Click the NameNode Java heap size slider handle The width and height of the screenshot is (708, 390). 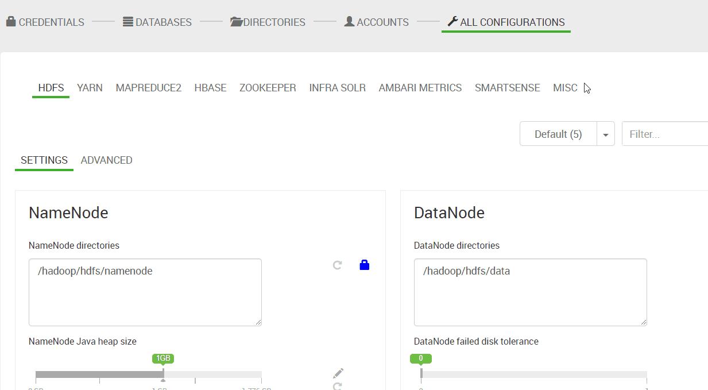[x=163, y=374]
